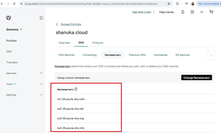
Task: Reload the page
Action: point(14,4)
